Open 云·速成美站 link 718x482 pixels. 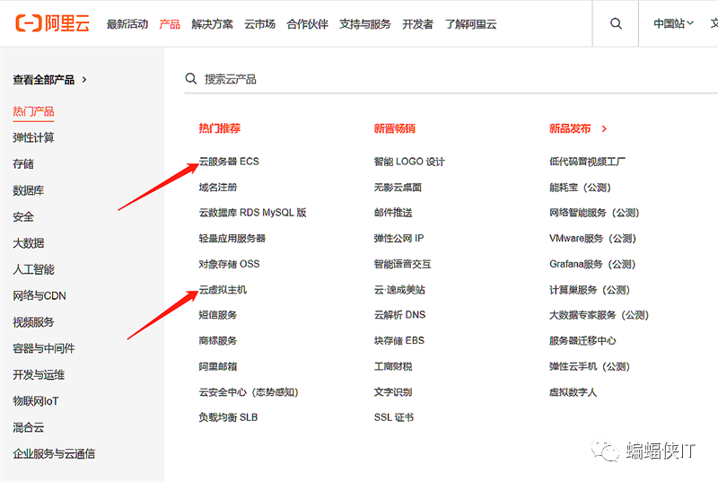[x=399, y=289]
